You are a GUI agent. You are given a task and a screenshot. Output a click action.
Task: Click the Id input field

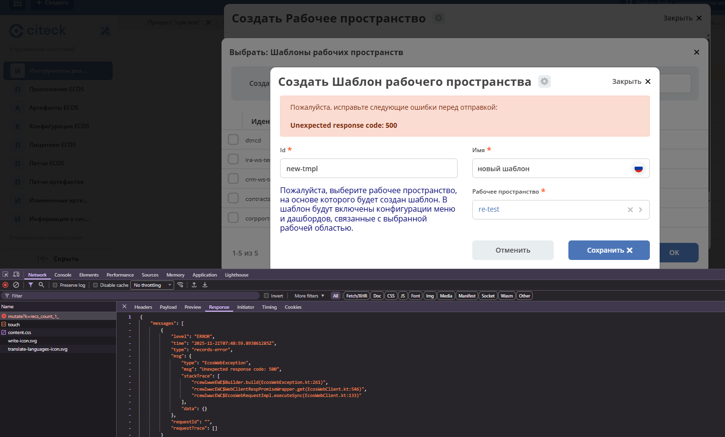[368, 169]
